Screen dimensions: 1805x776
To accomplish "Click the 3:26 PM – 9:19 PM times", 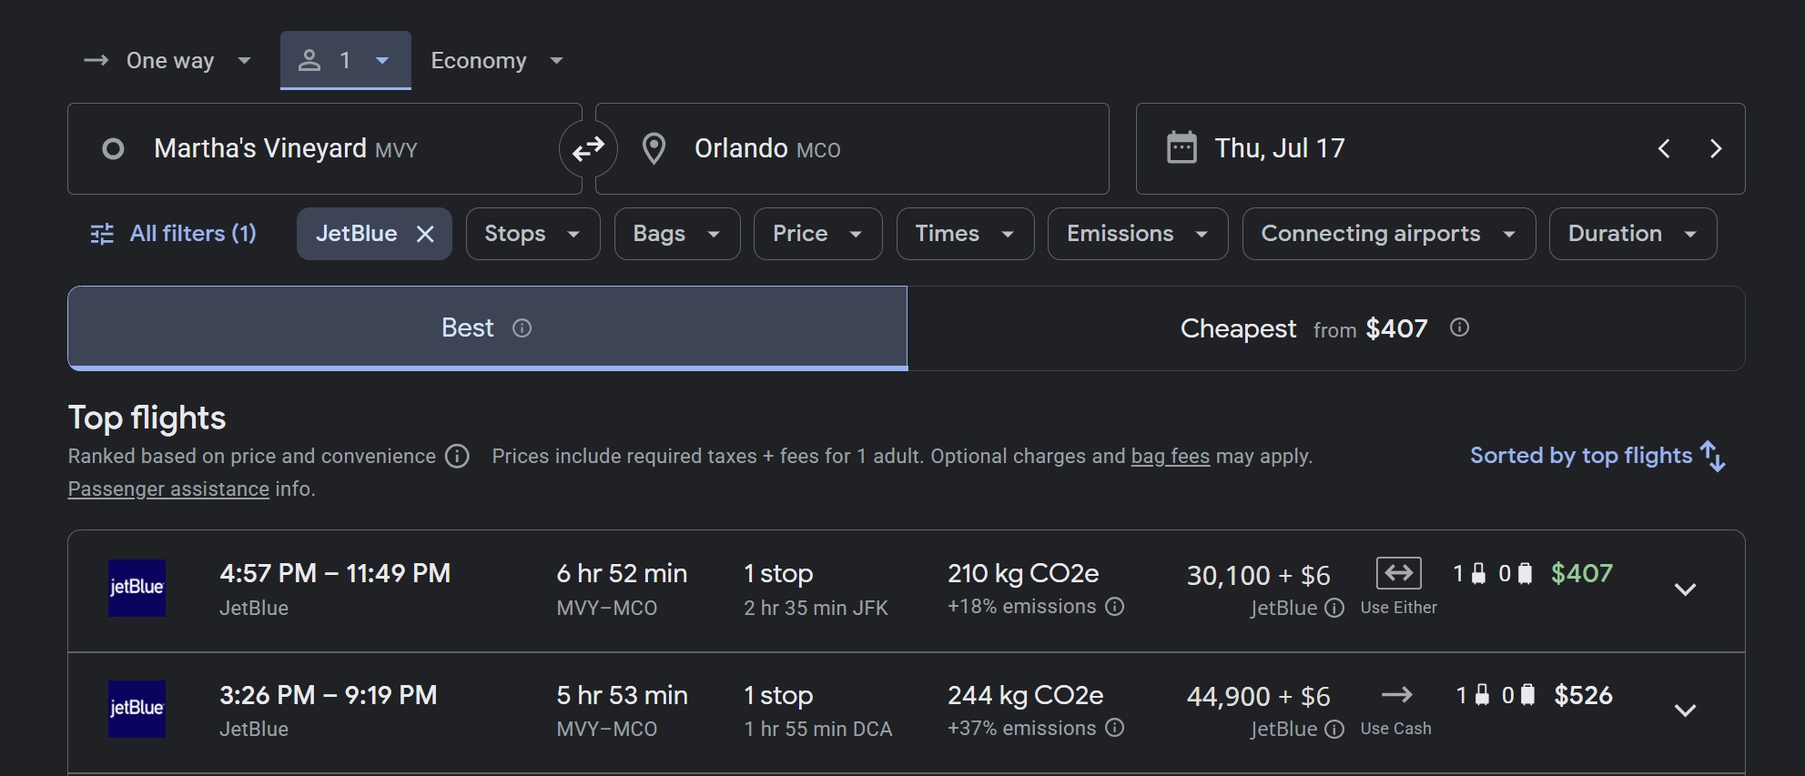I will pyautogui.click(x=329, y=695).
